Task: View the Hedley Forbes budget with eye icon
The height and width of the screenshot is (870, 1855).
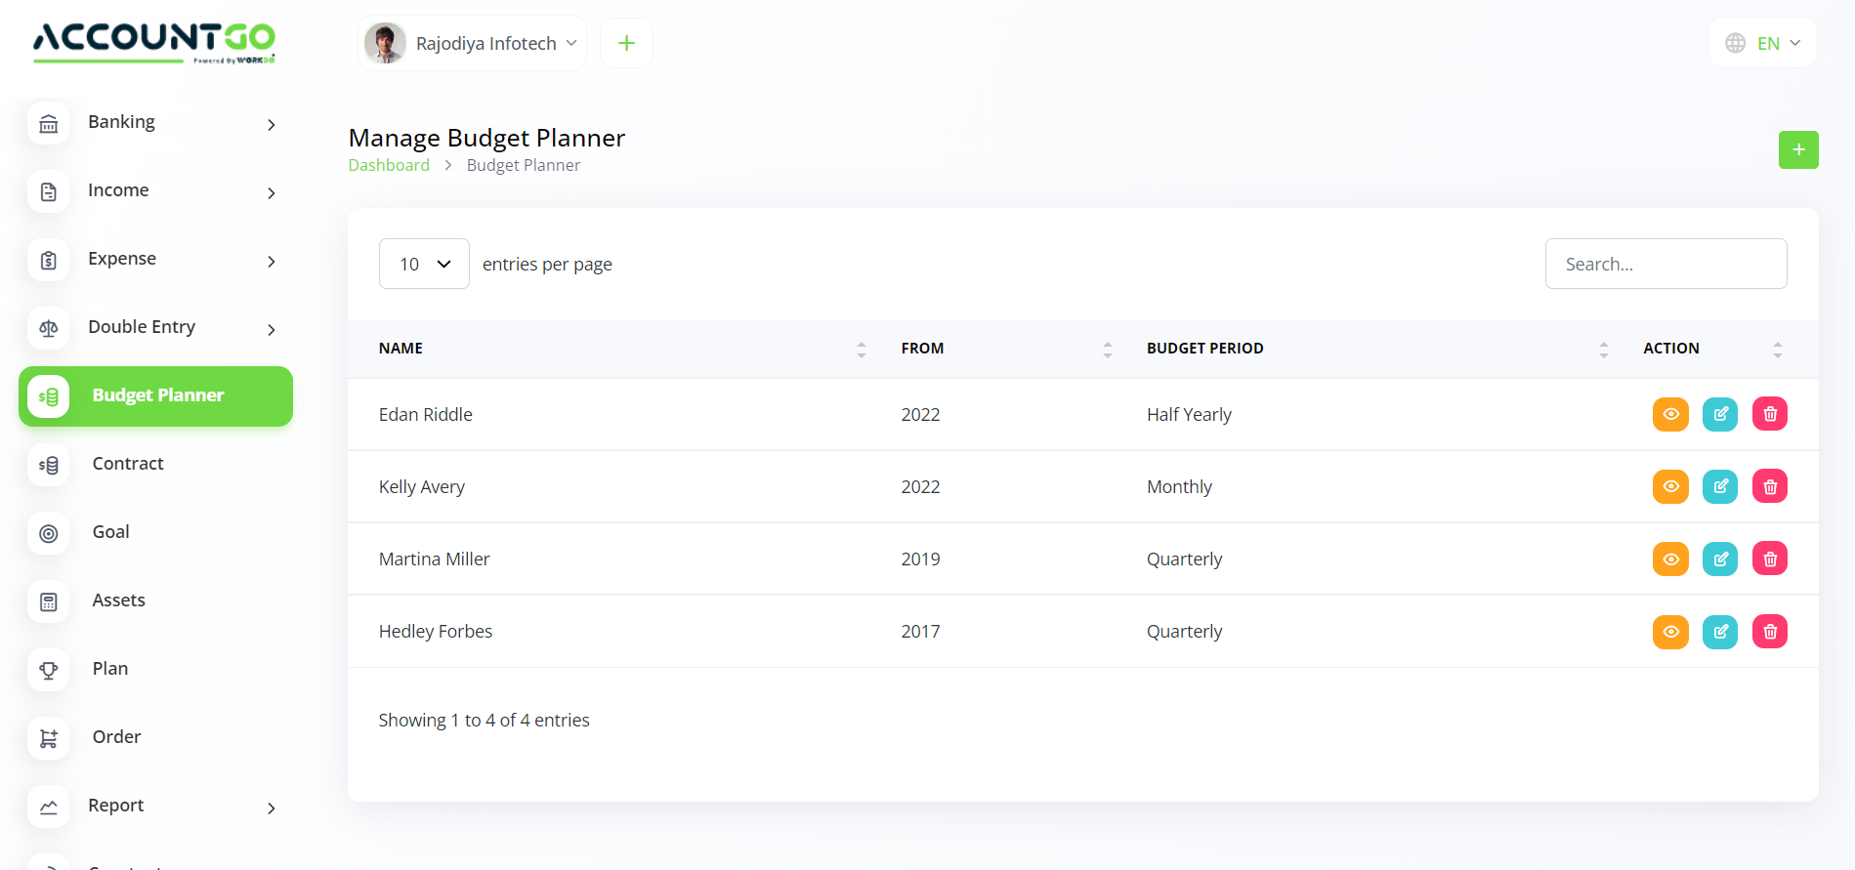Action: click(1669, 632)
